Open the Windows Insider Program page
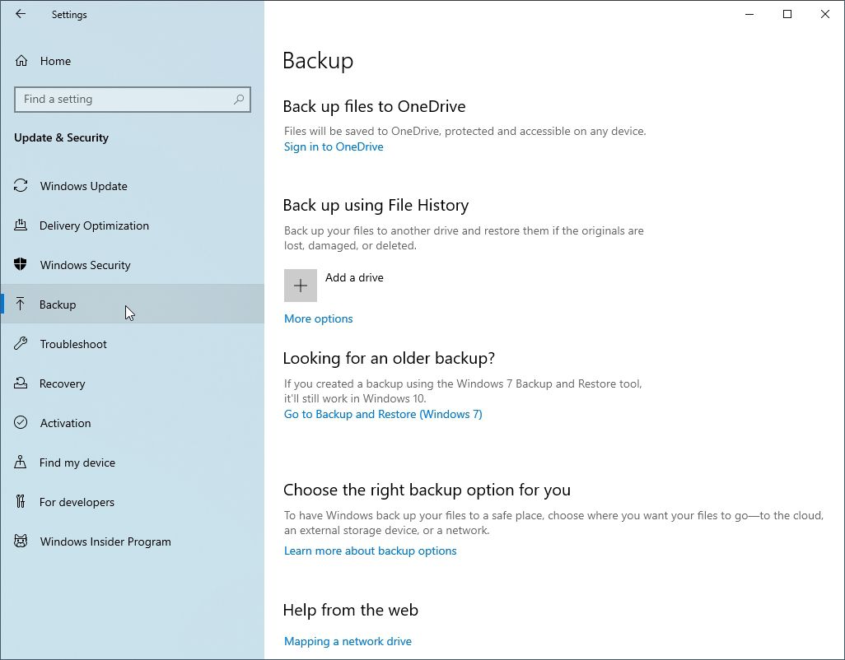This screenshot has width=845, height=660. (x=132, y=541)
